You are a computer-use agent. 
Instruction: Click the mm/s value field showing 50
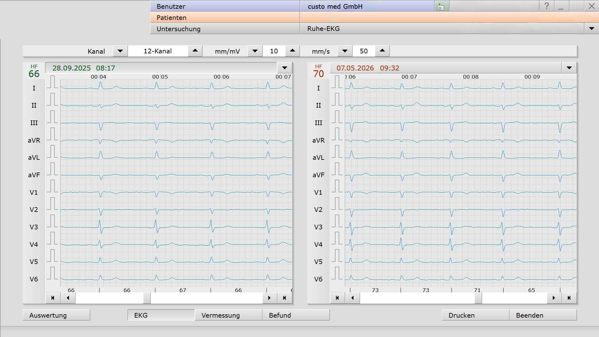pyautogui.click(x=364, y=51)
